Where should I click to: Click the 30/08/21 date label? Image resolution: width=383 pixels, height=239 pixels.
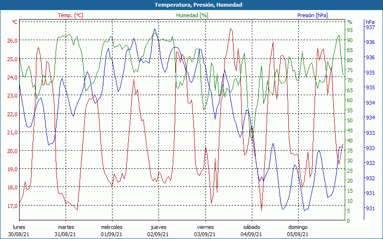(19, 234)
